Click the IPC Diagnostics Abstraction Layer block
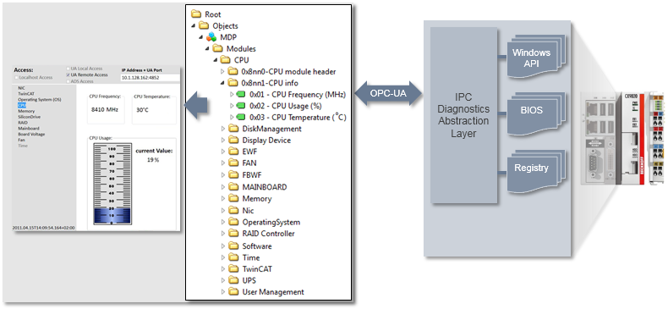Viewport: 668px width, 309px height. coord(464,115)
